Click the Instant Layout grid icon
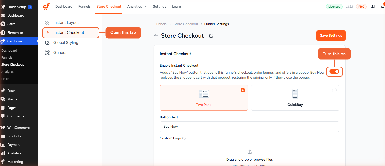 (47, 23)
